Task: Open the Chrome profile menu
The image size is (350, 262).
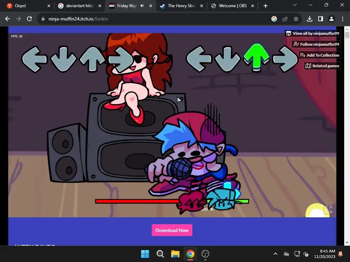Action: point(332,19)
